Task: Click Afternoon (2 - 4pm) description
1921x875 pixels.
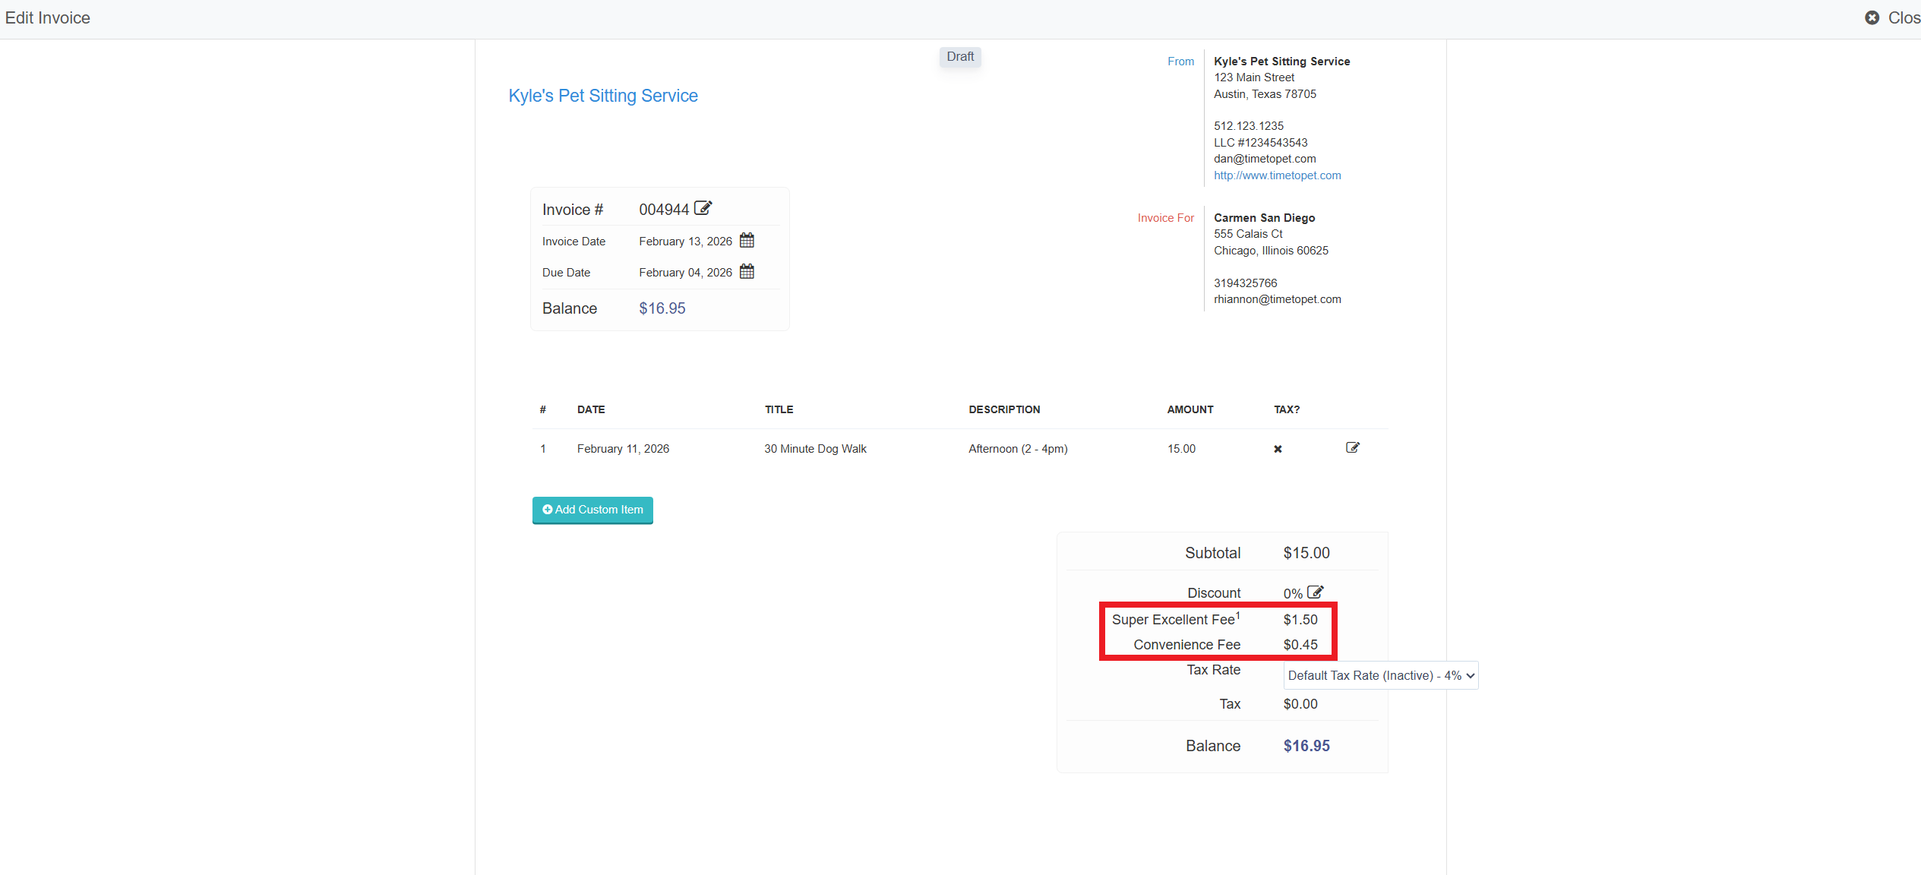Action: tap(1018, 449)
